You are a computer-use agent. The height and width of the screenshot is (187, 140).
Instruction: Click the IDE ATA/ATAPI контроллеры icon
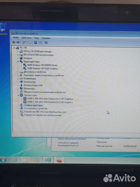[21, 55]
